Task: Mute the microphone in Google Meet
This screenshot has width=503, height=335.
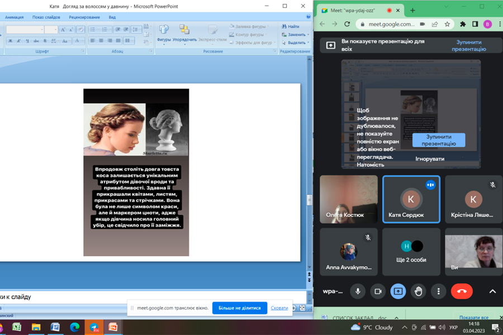Action: click(x=358, y=291)
